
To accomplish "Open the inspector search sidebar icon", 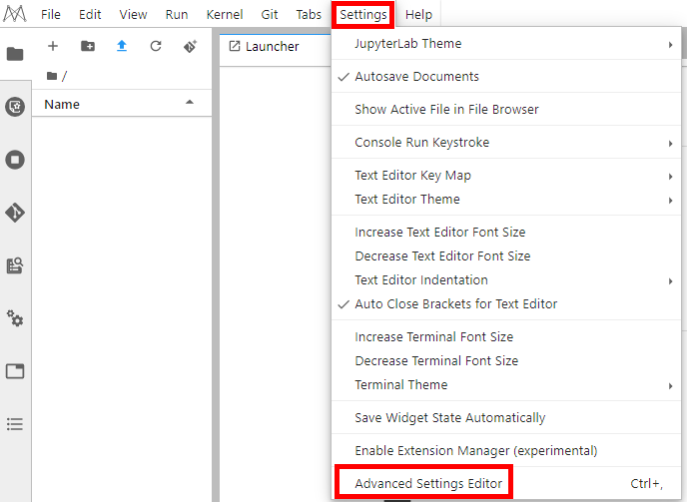I will click(15, 265).
